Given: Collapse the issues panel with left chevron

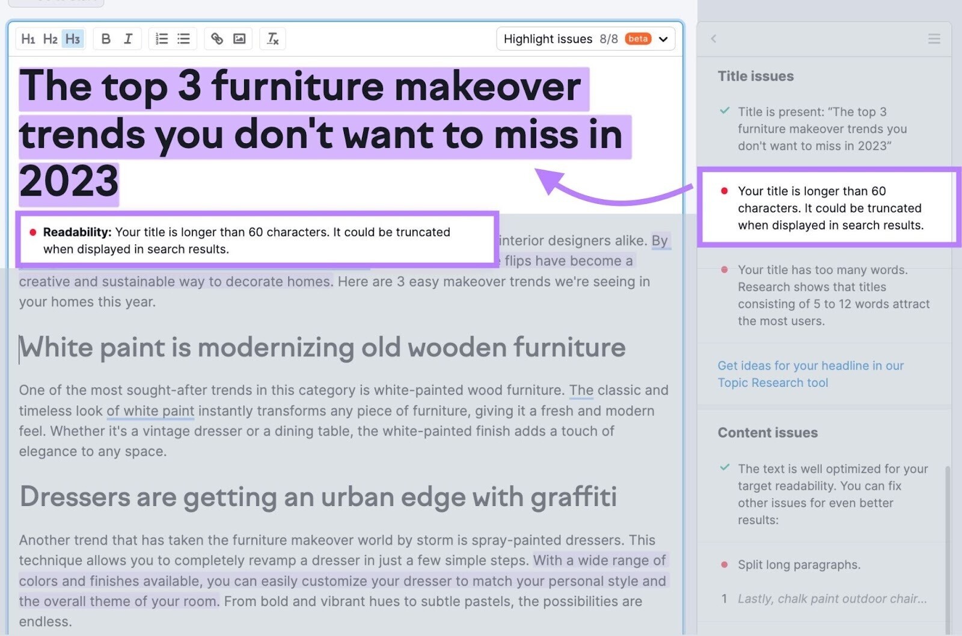Looking at the screenshot, I should [x=713, y=39].
